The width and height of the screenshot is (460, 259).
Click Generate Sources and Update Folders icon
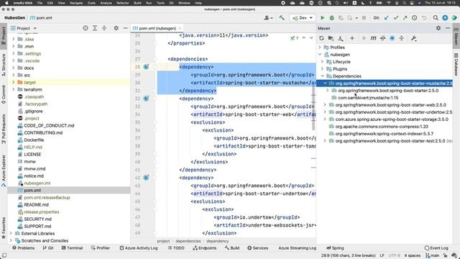[331, 38]
